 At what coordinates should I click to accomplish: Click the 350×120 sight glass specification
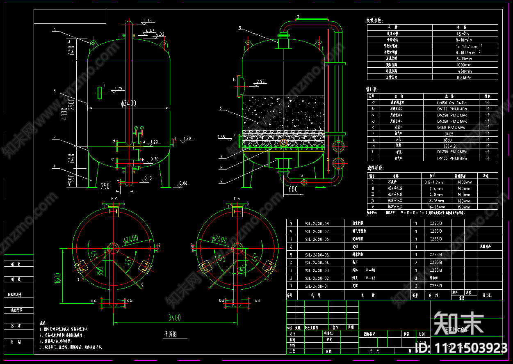point(451,146)
